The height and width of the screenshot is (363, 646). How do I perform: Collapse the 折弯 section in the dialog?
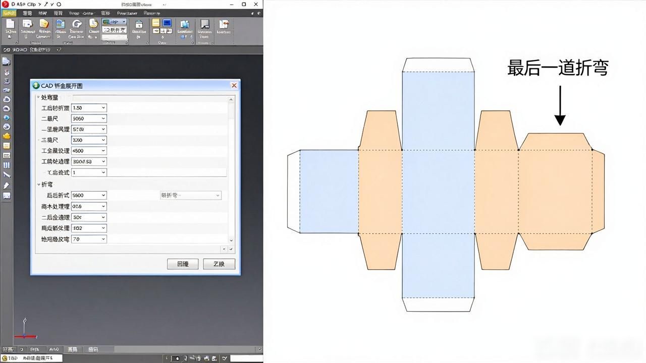[x=39, y=185]
